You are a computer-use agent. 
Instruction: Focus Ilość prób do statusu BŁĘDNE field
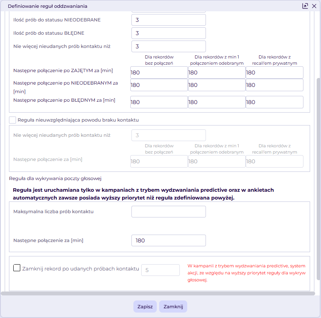(168, 33)
